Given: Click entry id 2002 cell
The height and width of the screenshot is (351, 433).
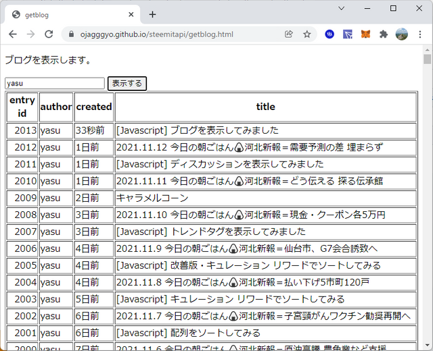Looking at the screenshot, I should coord(22,316).
